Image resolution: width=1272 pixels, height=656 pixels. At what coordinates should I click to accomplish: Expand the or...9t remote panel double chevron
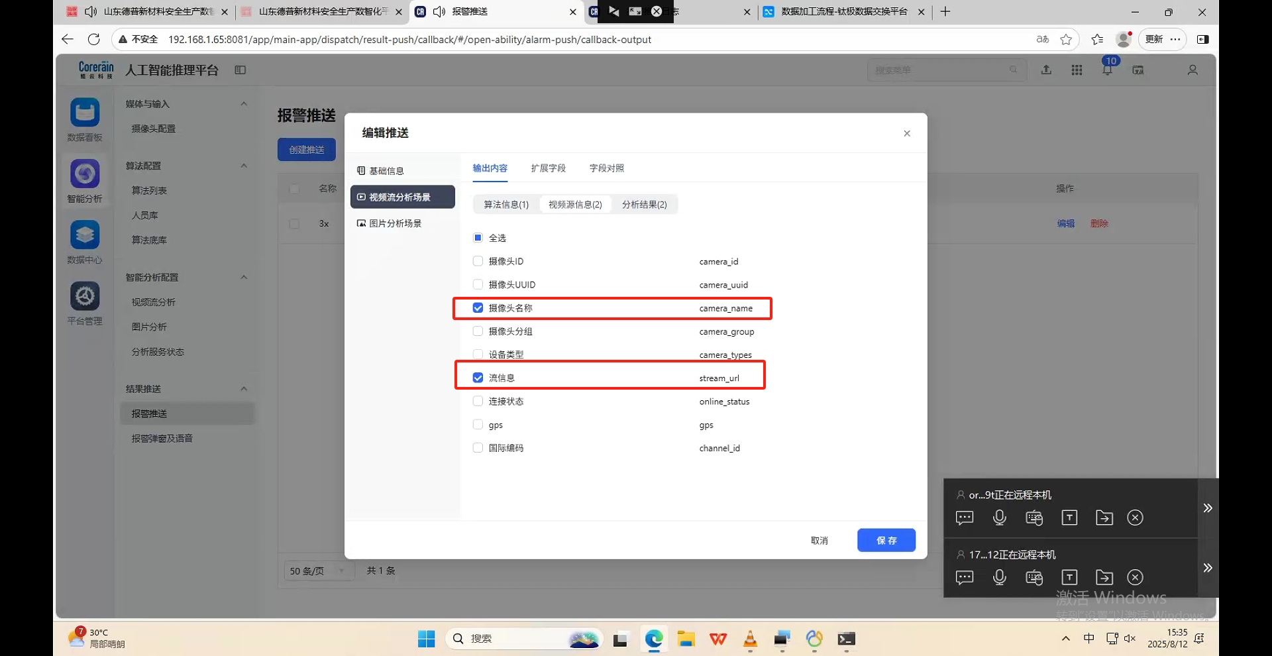point(1208,508)
